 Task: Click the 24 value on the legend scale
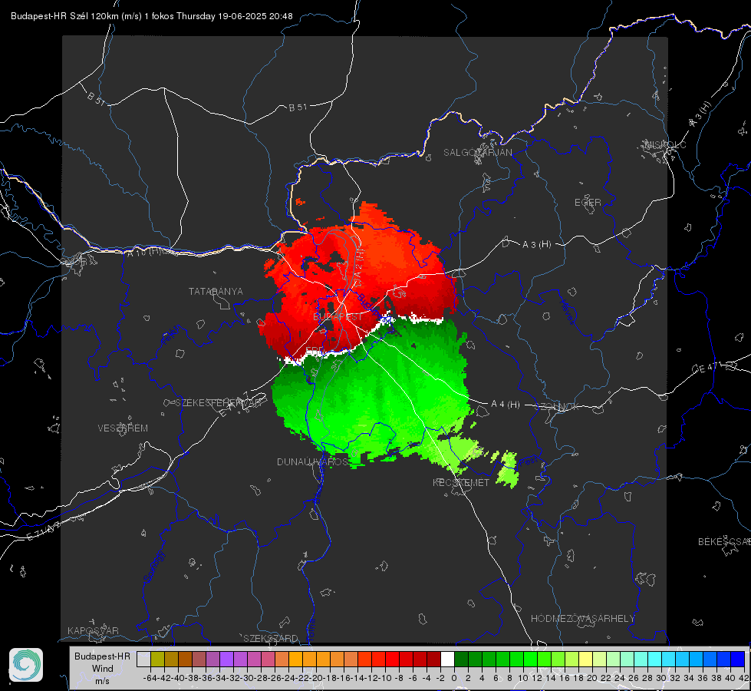pos(620,678)
